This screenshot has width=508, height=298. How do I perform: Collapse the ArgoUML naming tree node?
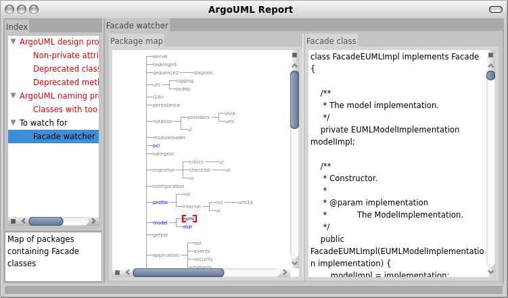click(14, 96)
